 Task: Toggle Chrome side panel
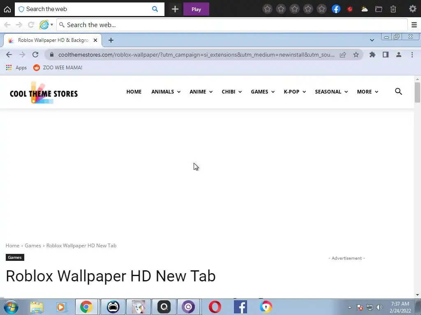click(x=386, y=55)
